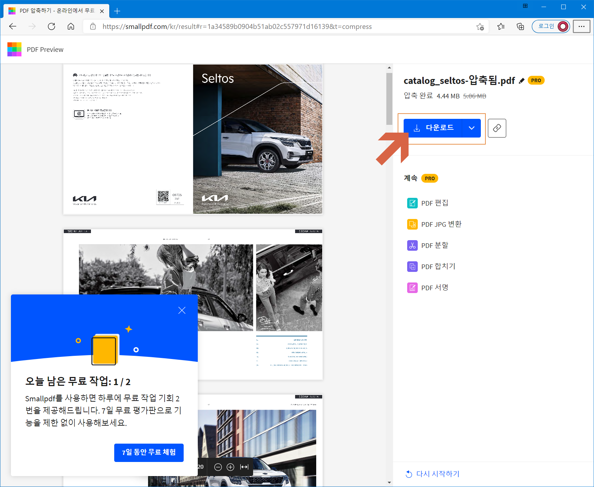Click the PRO badge next to filename
This screenshot has height=487, width=594.
pyautogui.click(x=536, y=80)
